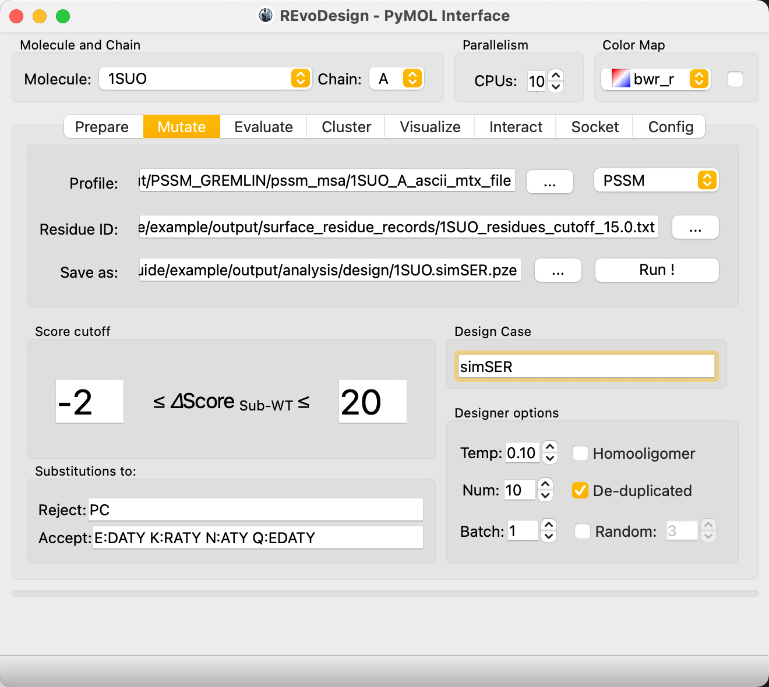Click the lower score cutoff field -2
The width and height of the screenshot is (769, 687).
[90, 401]
